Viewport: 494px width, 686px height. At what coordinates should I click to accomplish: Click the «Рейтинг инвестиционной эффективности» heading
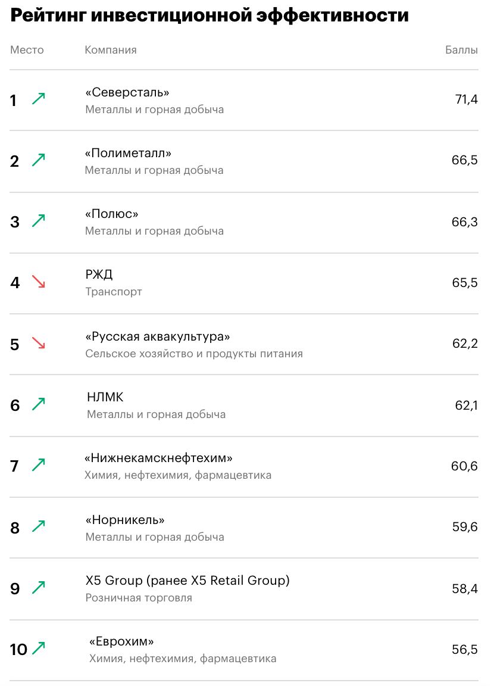pos(210,15)
